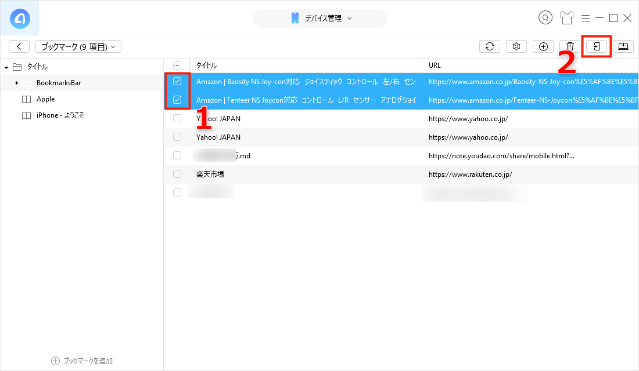
Task: Uncheck the Amazon Fenteer bookmark checkbox
Action: pyautogui.click(x=177, y=100)
